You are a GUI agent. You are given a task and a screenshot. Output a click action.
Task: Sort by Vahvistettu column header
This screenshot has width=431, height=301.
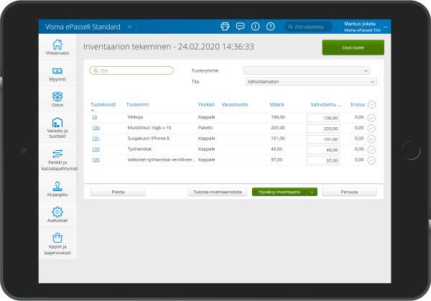[x=325, y=104]
